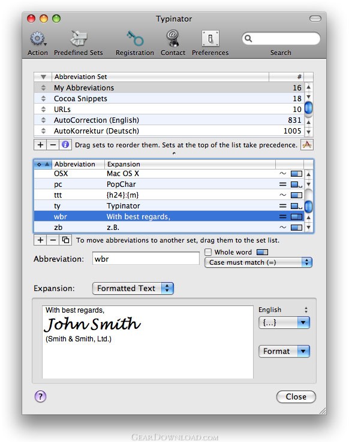
Task: Open the Format dropdown button
Action: click(x=284, y=351)
